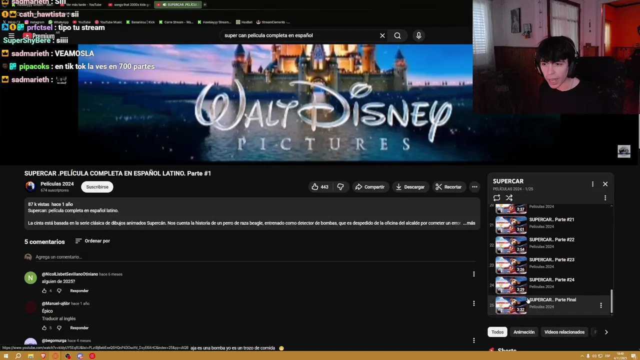Open Instagram bookmark
The image size is (640, 360).
(34, 22)
